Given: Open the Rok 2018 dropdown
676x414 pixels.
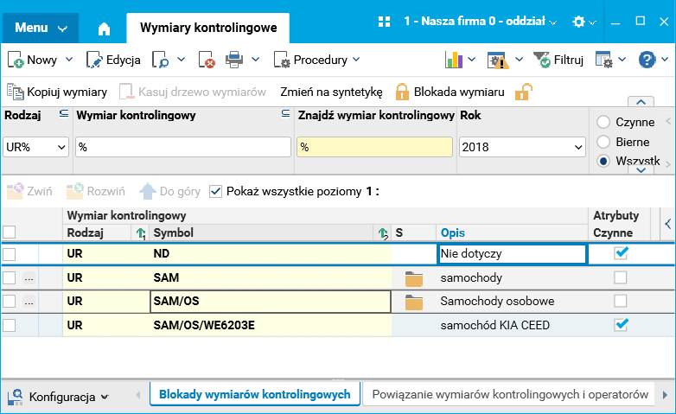Looking at the screenshot, I should (521, 148).
